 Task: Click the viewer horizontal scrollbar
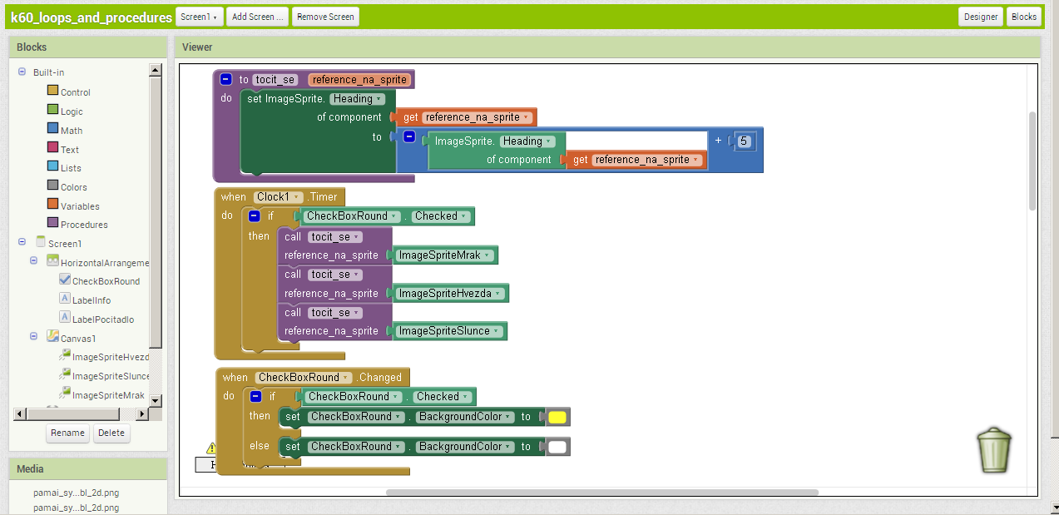tap(601, 493)
